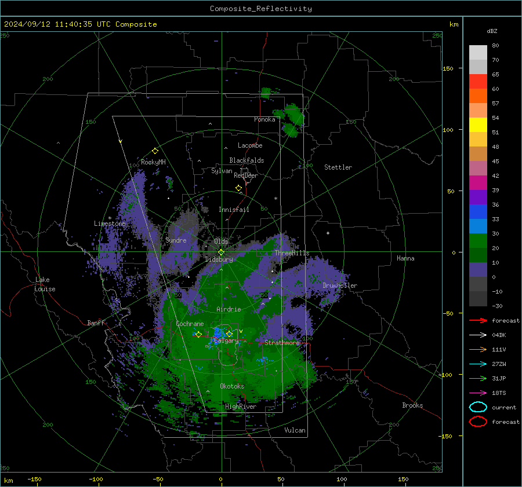
Task: Click the Vulcan city label
Action: (x=295, y=430)
